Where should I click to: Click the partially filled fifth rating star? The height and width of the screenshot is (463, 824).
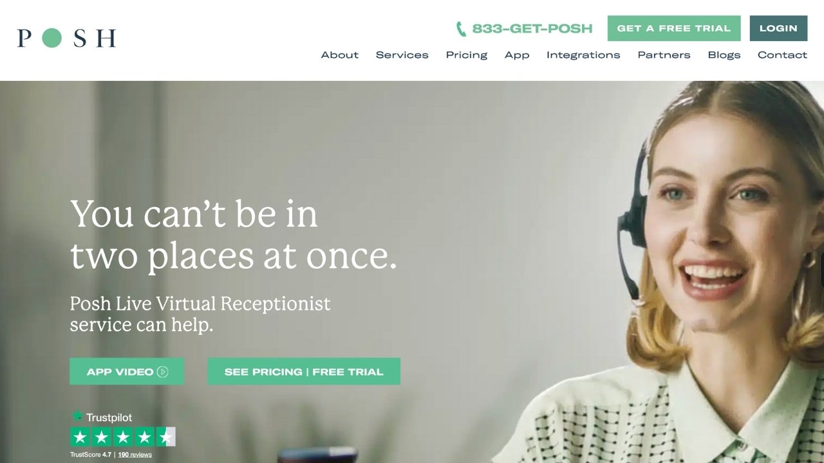166,437
